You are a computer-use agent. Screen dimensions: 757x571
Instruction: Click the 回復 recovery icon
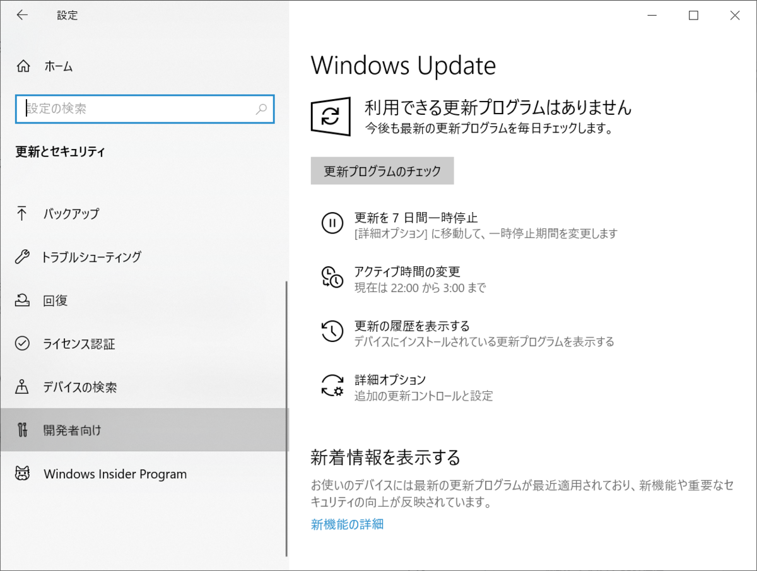pyautogui.click(x=22, y=300)
